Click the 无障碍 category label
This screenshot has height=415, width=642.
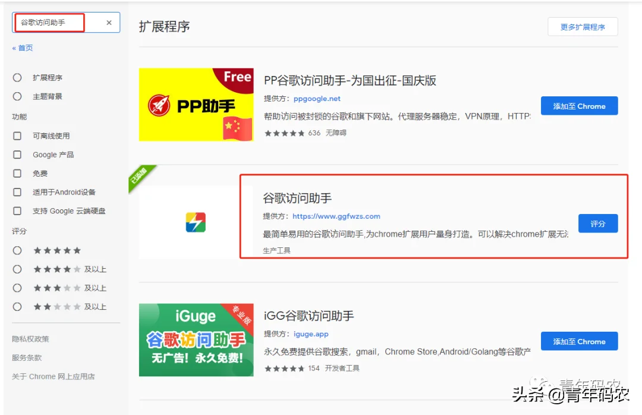pyautogui.click(x=336, y=133)
